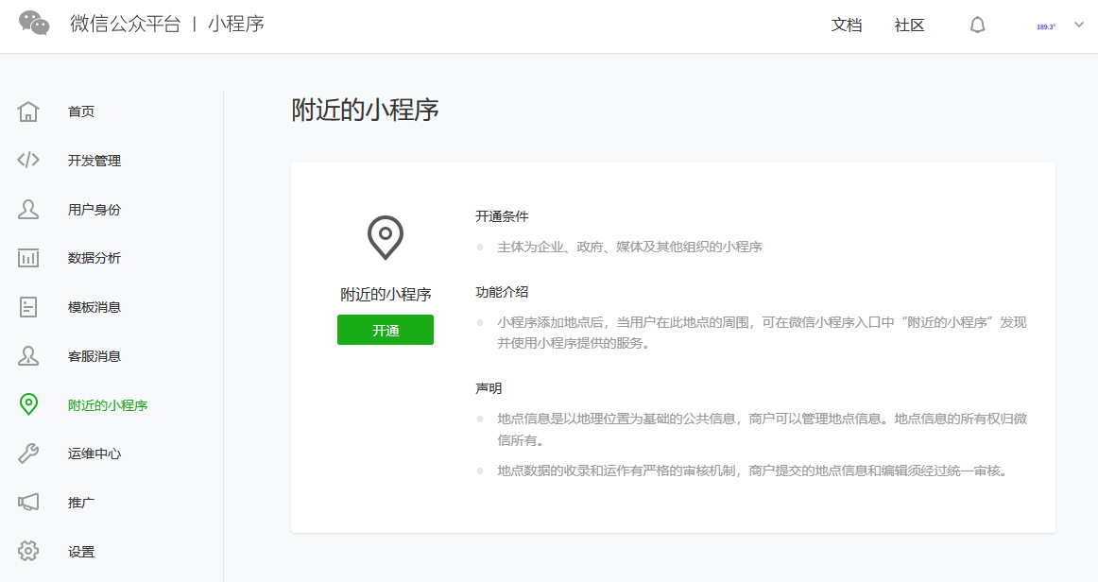The image size is (1098, 582).
Task: Click the home house icon
Action: [x=28, y=111]
